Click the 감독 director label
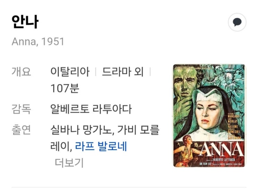The width and height of the screenshot is (258, 196). [x=21, y=109]
